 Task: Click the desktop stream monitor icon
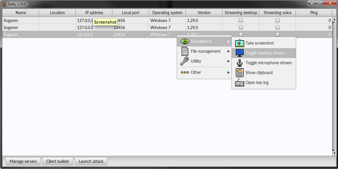point(240,53)
